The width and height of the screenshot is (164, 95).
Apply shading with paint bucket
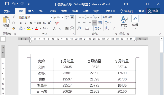79,28
